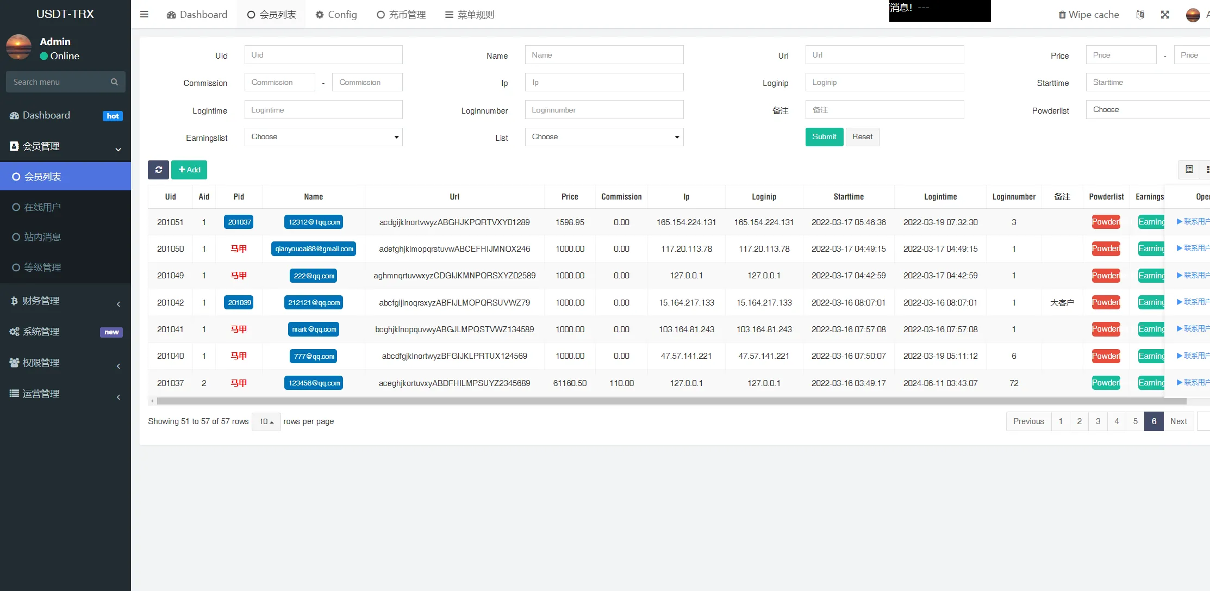Switch to the Config tab
Screen dimensions: 1210x591
[336, 15]
